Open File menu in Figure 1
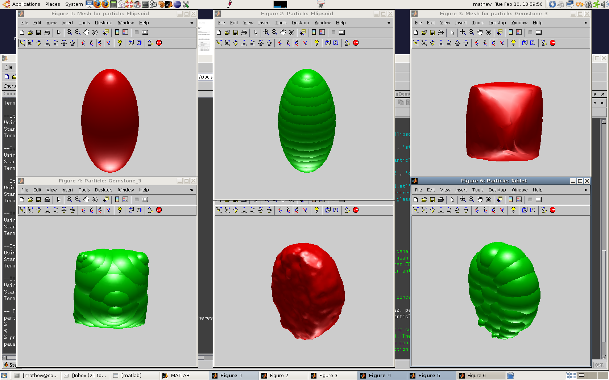This screenshot has width=609, height=380. (x=25, y=23)
